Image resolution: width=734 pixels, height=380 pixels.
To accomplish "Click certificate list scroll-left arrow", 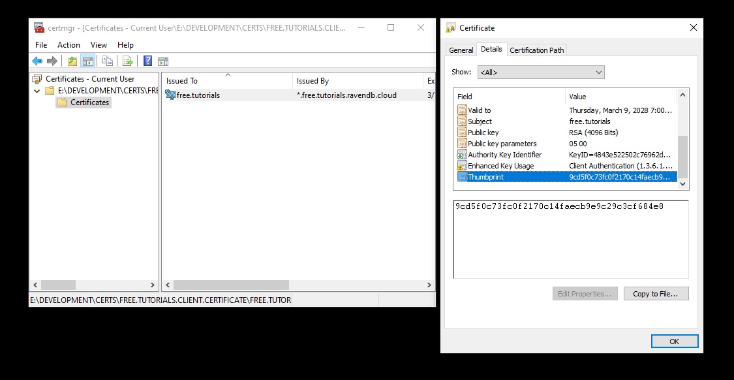I will click(168, 285).
